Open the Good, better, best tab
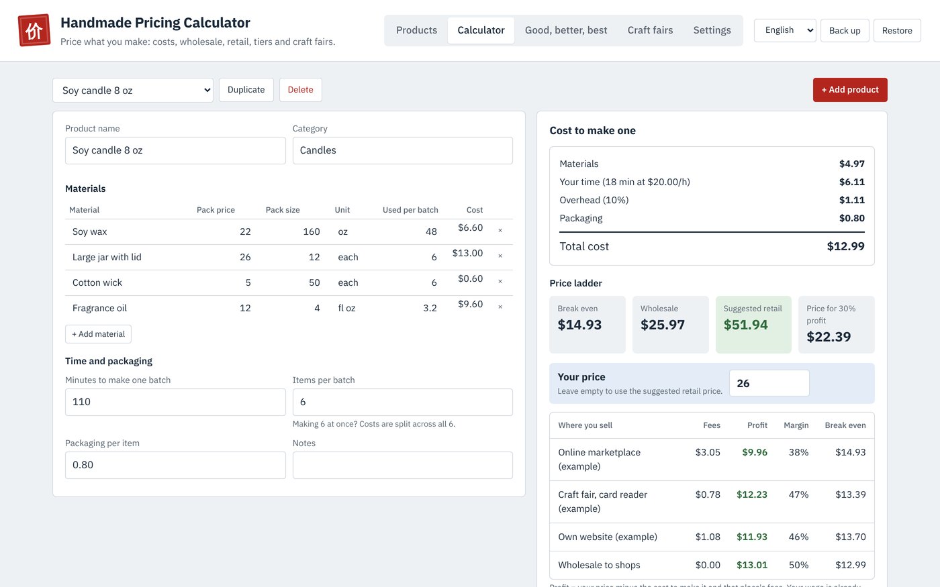The image size is (940, 587). [566, 30]
